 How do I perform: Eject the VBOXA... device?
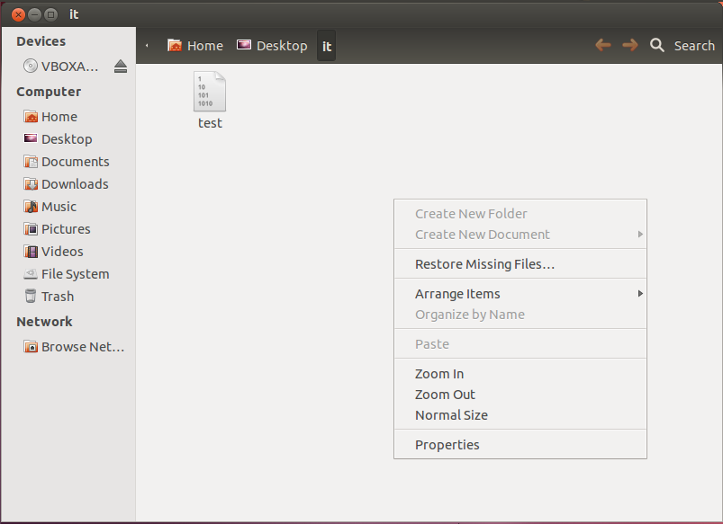click(121, 67)
